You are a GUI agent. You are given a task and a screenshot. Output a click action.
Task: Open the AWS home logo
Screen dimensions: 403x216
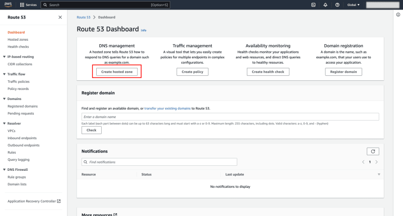(x=8, y=5)
